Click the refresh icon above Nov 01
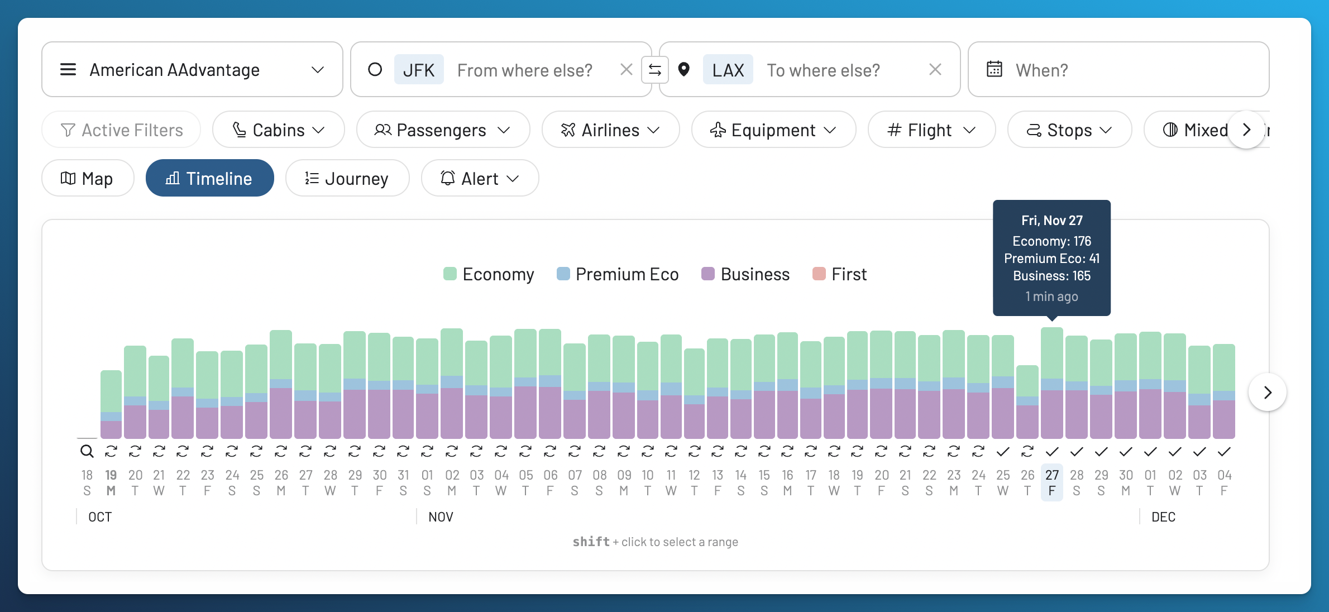Viewport: 1329px width, 612px height. [427, 451]
